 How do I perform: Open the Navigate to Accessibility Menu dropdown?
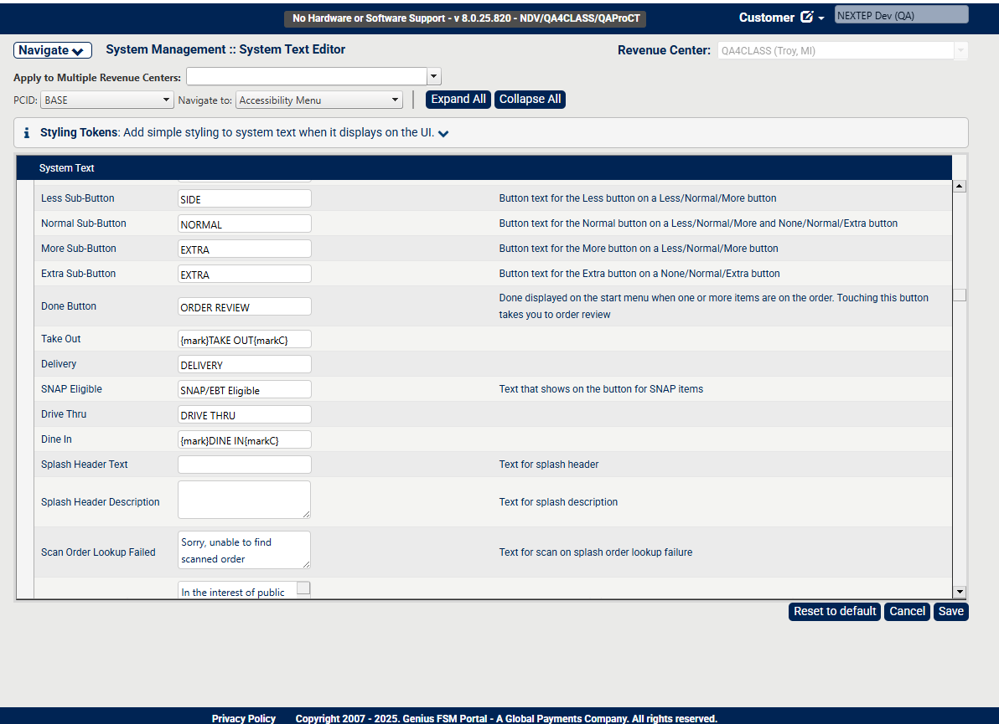319,100
